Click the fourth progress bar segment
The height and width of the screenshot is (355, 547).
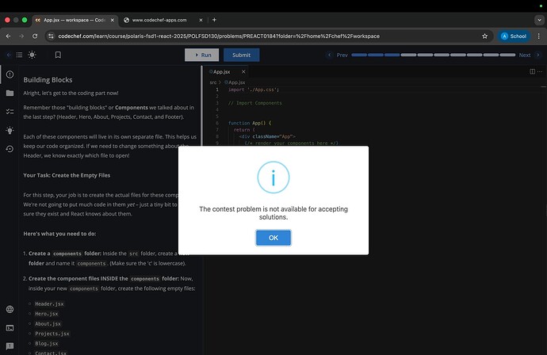408,55
